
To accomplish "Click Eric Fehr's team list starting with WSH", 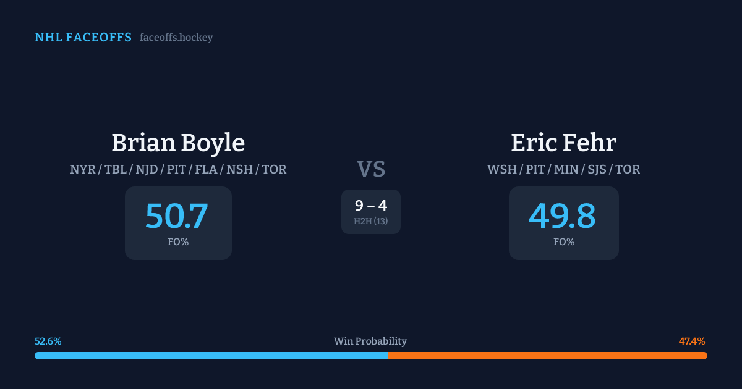I will coord(563,169).
